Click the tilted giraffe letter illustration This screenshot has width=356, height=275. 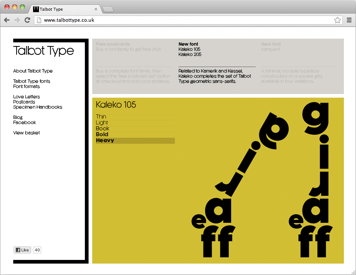click(x=240, y=185)
